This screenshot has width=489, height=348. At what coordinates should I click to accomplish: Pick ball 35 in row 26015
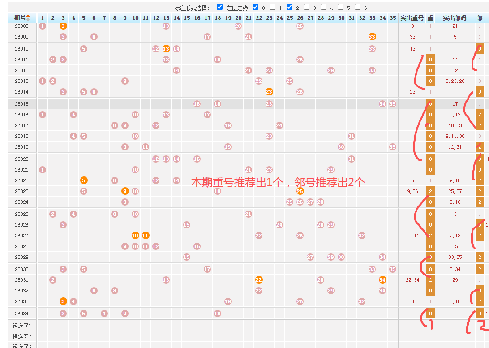(393, 104)
